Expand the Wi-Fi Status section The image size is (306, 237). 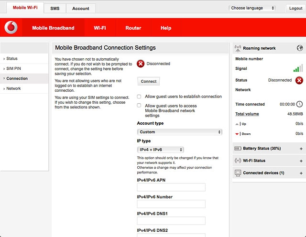coord(301,161)
